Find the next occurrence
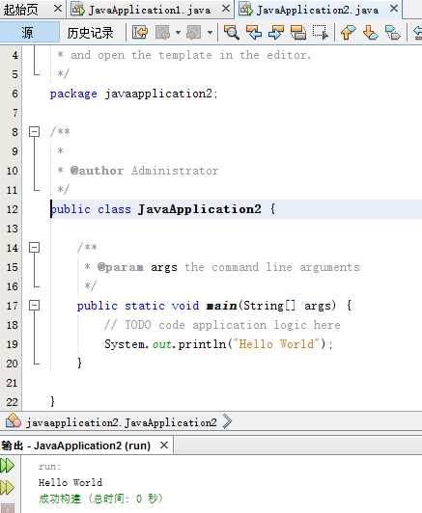Screen dimensions: 422x513 [276, 32]
